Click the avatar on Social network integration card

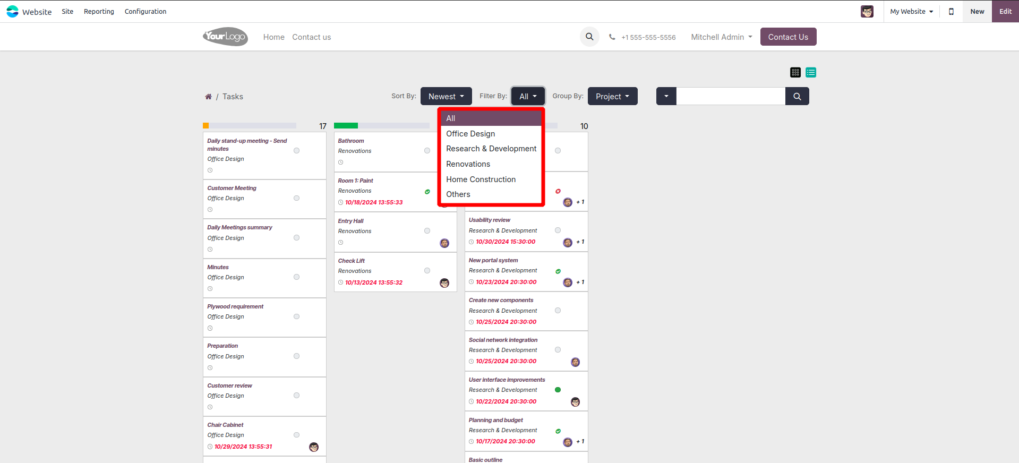coord(575,362)
